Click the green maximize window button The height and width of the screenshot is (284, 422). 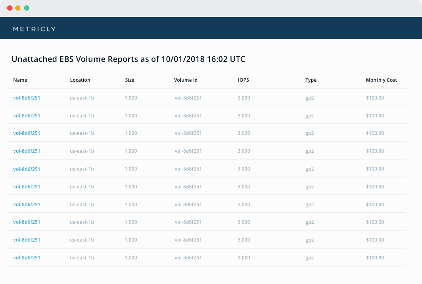tap(27, 8)
